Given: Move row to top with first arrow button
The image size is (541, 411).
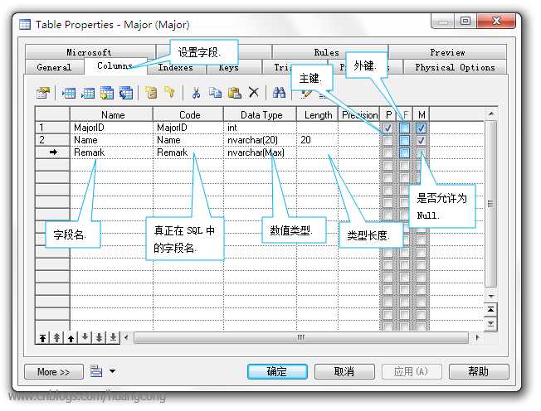Looking at the screenshot, I should point(43,337).
